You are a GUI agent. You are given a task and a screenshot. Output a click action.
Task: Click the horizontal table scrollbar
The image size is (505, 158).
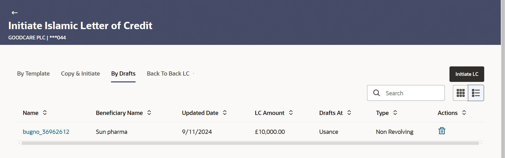tap(250, 143)
